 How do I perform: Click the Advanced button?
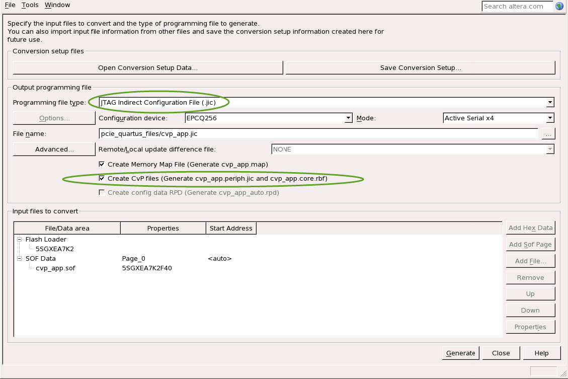pyautogui.click(x=54, y=149)
